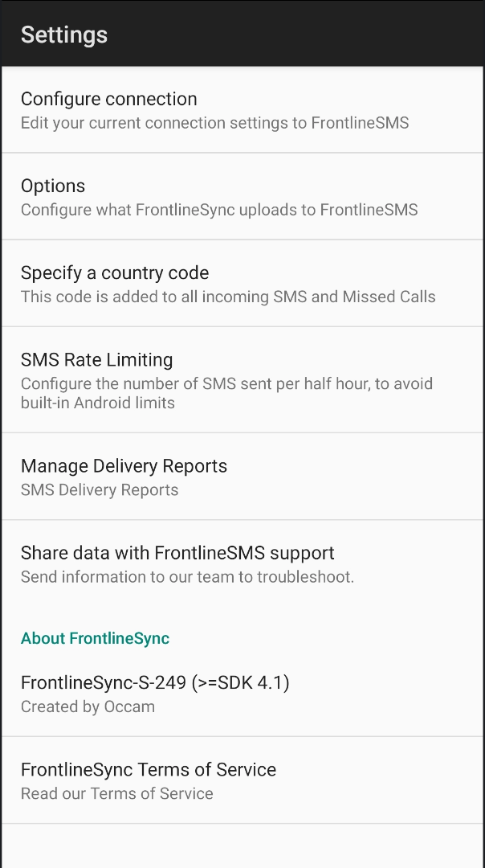This screenshot has width=485, height=868.
Task: Select Specify a country code
Action: coord(115,272)
